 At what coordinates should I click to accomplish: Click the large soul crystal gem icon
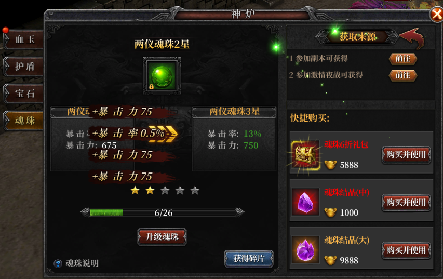(x=305, y=249)
